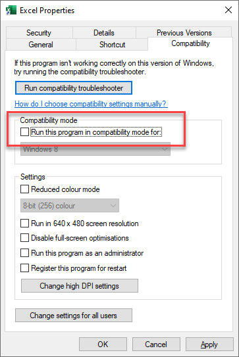Expand the Windows 8 version dropdown
Viewport: 239px width, 357px height.
tap(95, 149)
